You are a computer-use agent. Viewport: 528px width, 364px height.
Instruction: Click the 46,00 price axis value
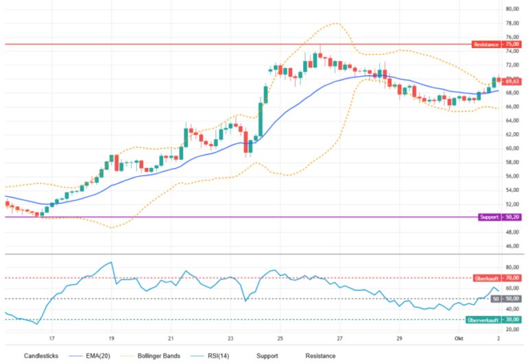pos(512,246)
